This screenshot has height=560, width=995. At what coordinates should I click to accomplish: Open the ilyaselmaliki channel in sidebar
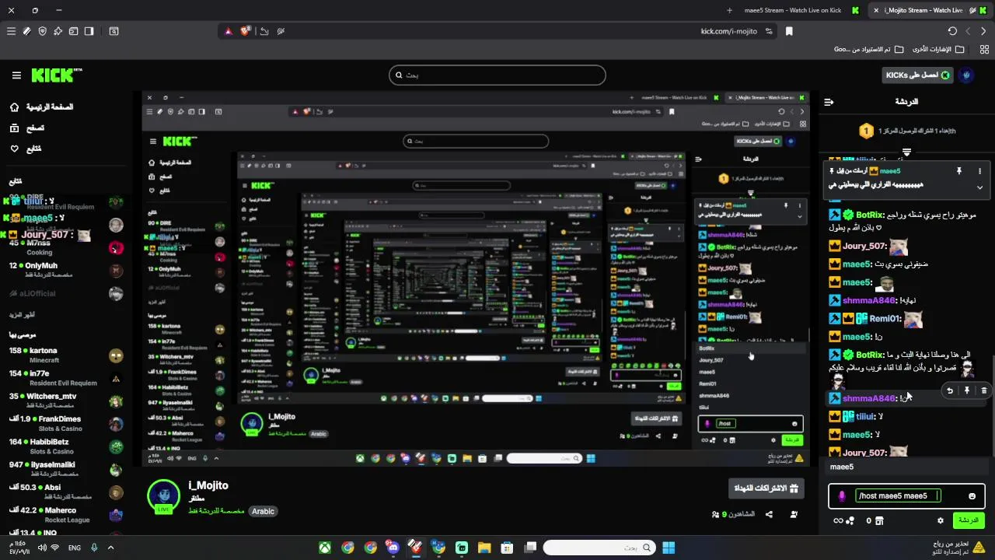(x=65, y=469)
